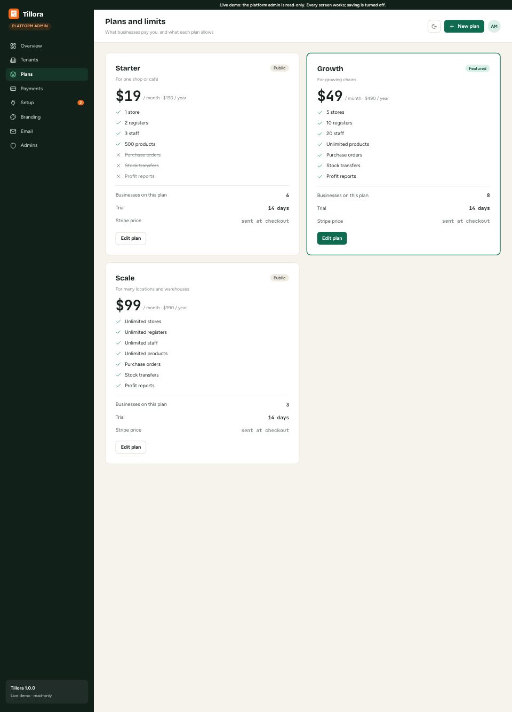Click "For growing chains" text
Image resolution: width=512 pixels, height=712 pixels.
[337, 80]
